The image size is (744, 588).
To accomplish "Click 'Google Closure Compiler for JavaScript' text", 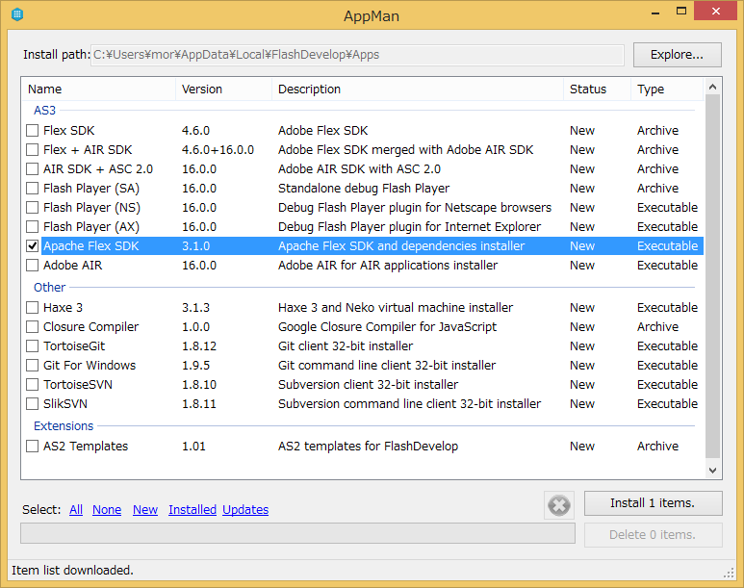I will [387, 327].
